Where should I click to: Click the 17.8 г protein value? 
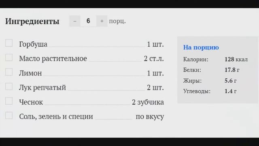(232, 70)
